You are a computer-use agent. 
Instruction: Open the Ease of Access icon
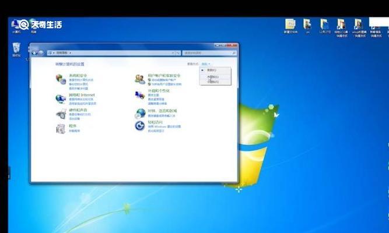tap(140, 126)
